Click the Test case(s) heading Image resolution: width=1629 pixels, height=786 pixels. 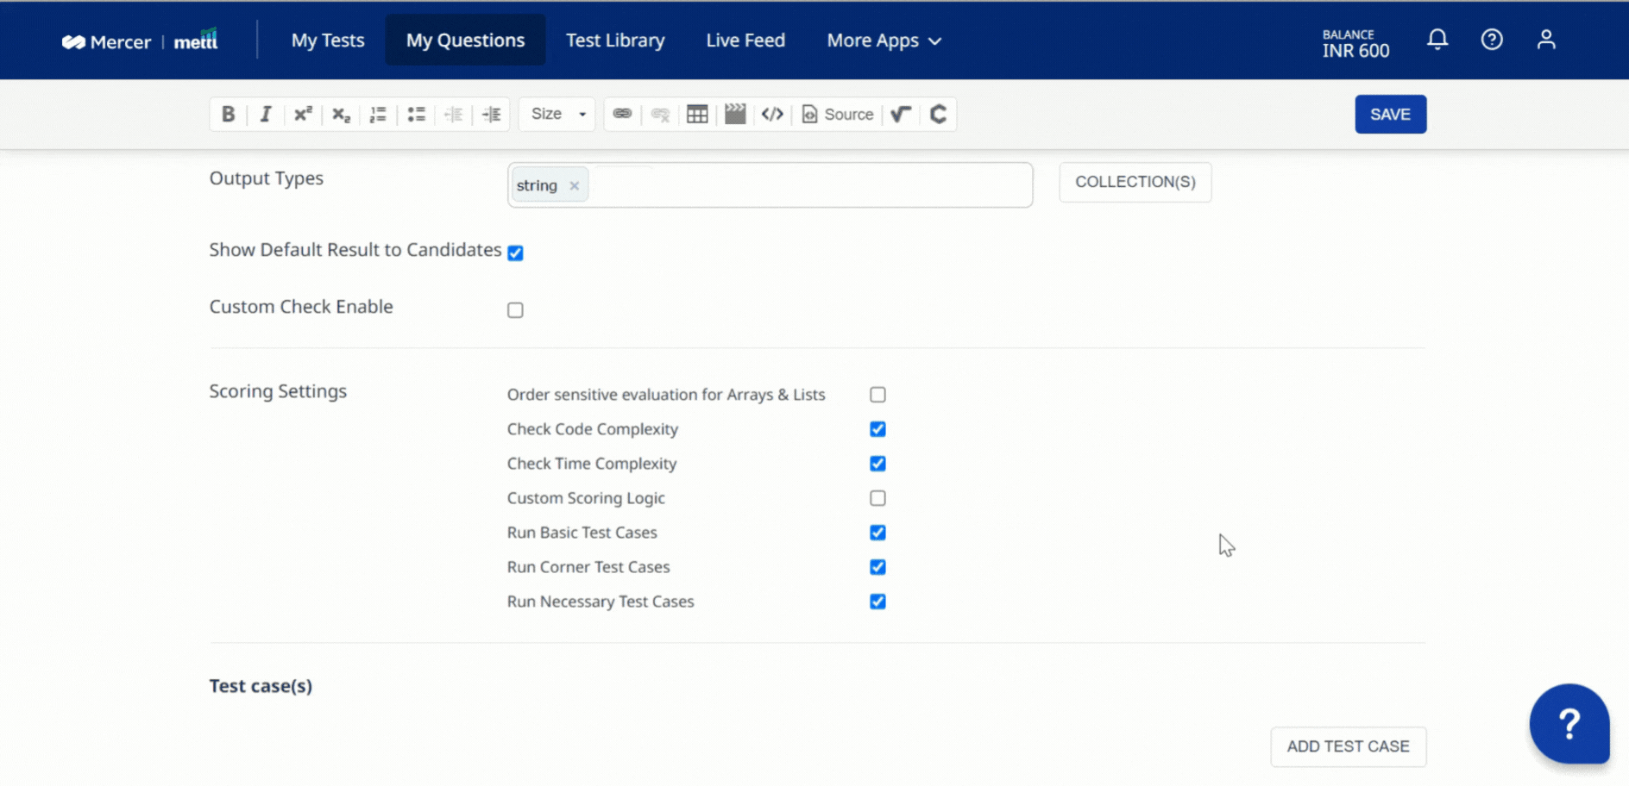point(261,686)
